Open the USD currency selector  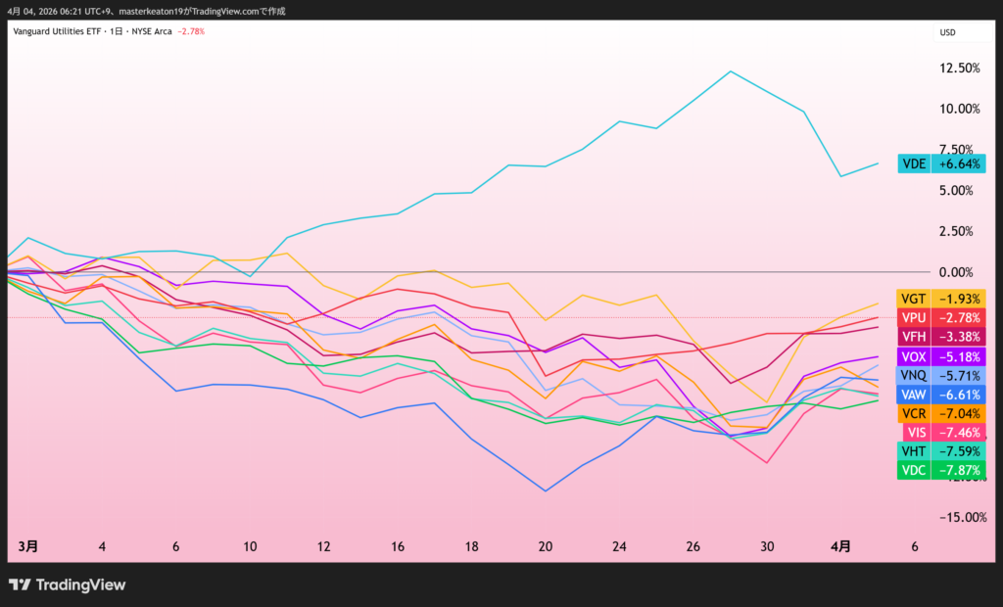tap(947, 32)
